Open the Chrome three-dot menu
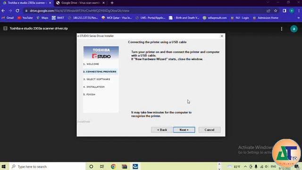Image resolution: width=302 pixels, height=170 pixels. (299, 11)
